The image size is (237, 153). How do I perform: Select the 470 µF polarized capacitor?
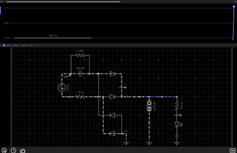149,106
